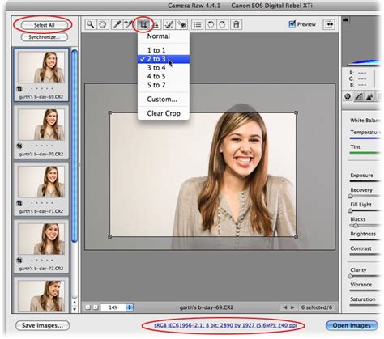384x339 pixels.
Task: Select the Hand tool
Action: [x=103, y=24]
